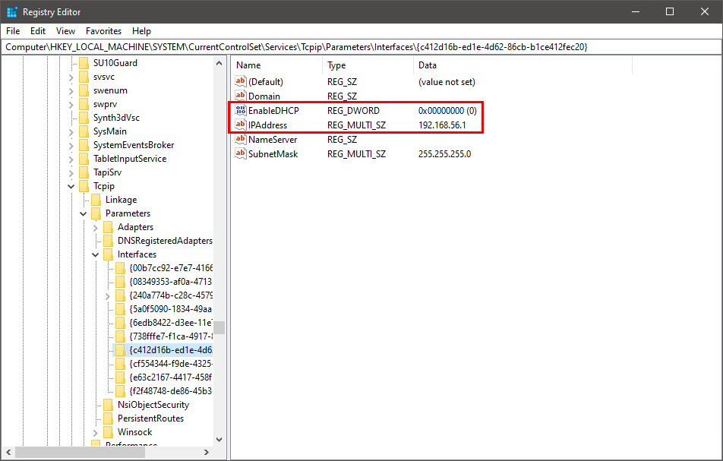Screen dimensions: 723x461
Task: Open the Favorites menu
Action: pyautogui.click(x=103, y=31)
